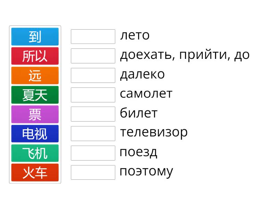Pick the orange 远 tile
278x209 pixels.
[35, 76]
